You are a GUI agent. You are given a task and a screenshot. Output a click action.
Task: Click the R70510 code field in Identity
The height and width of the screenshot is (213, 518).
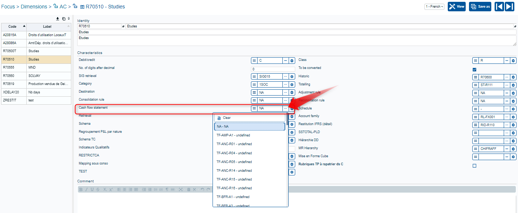coord(99,26)
